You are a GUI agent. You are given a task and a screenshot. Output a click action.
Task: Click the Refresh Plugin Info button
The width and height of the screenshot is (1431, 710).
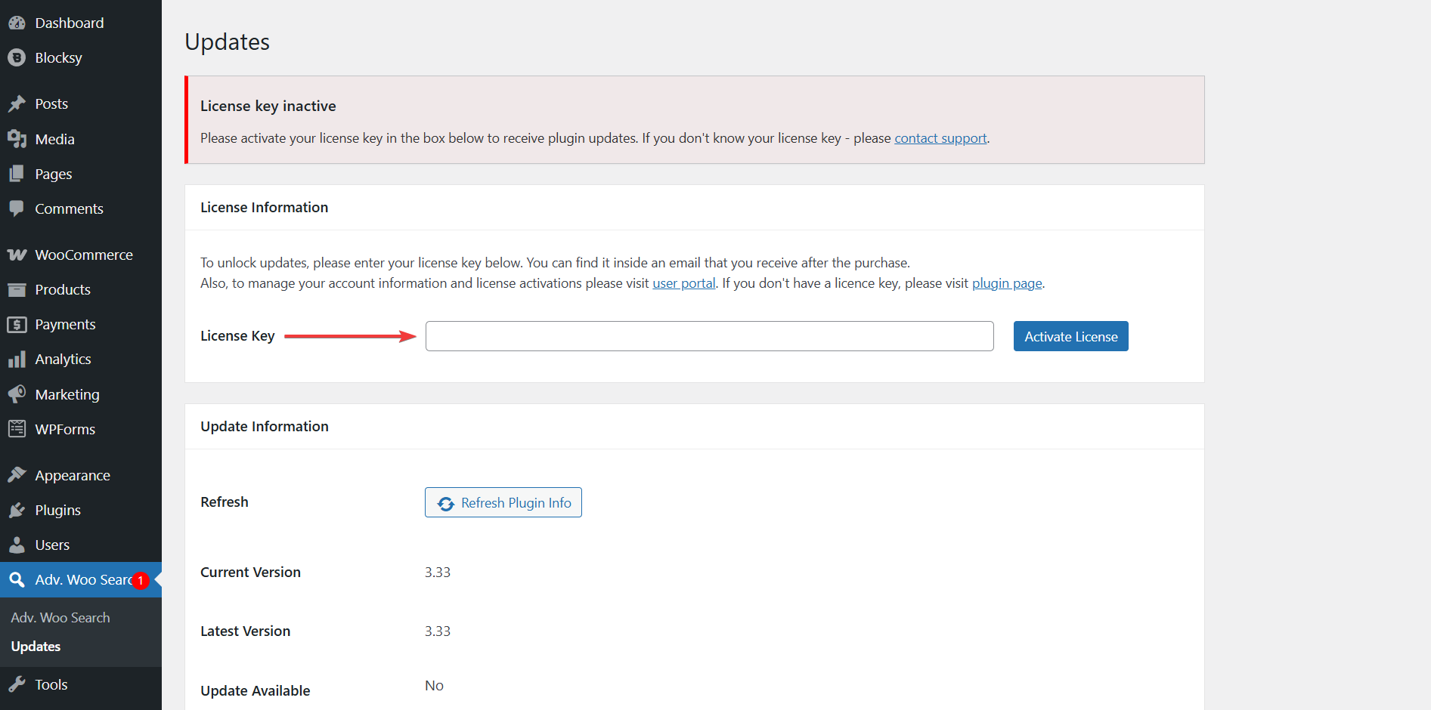tap(503, 502)
